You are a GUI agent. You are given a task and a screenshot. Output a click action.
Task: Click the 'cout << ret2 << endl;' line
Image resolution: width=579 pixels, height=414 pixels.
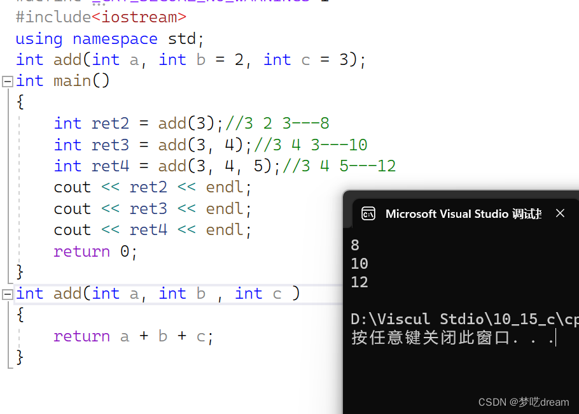[153, 187]
